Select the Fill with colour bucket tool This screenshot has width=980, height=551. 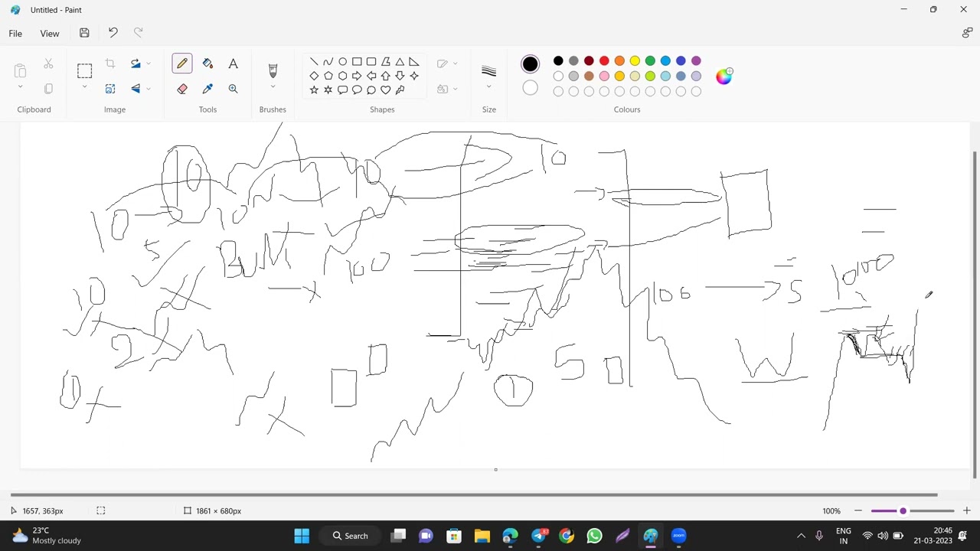click(x=207, y=64)
